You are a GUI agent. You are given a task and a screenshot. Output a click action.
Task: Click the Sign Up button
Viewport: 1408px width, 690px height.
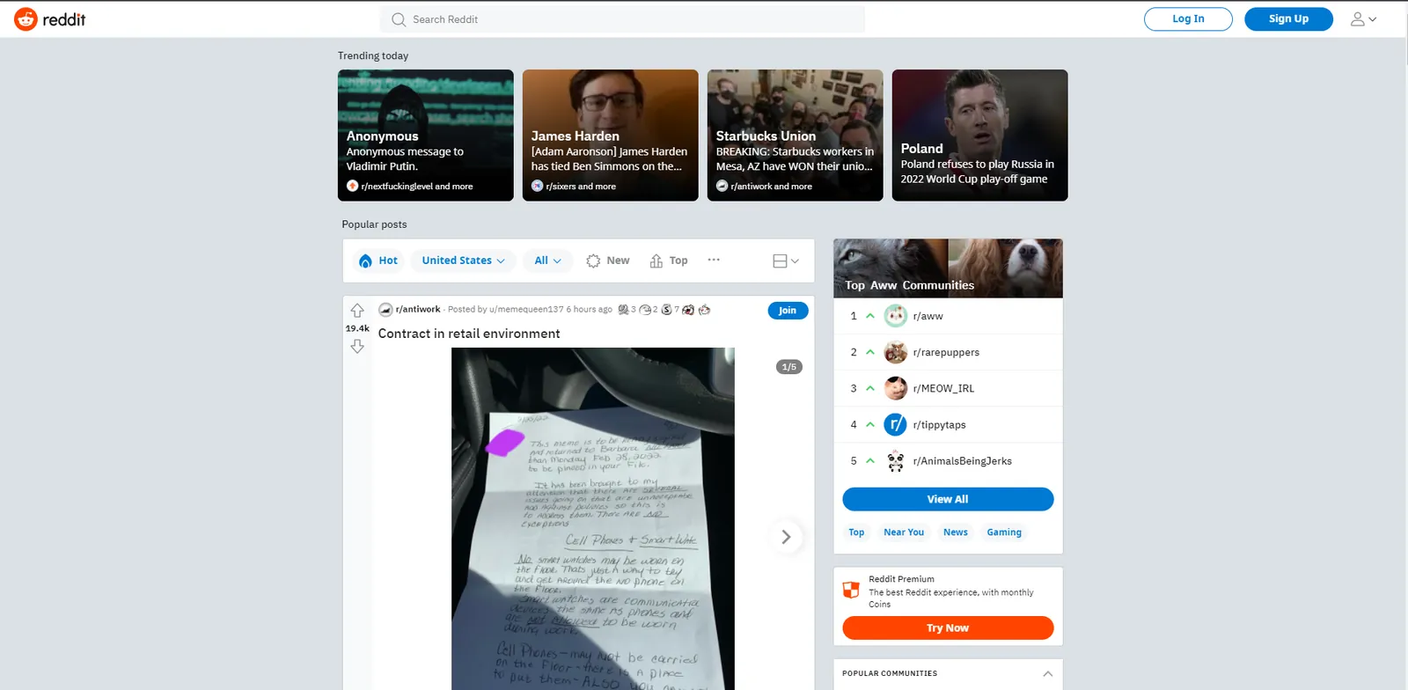click(x=1288, y=18)
